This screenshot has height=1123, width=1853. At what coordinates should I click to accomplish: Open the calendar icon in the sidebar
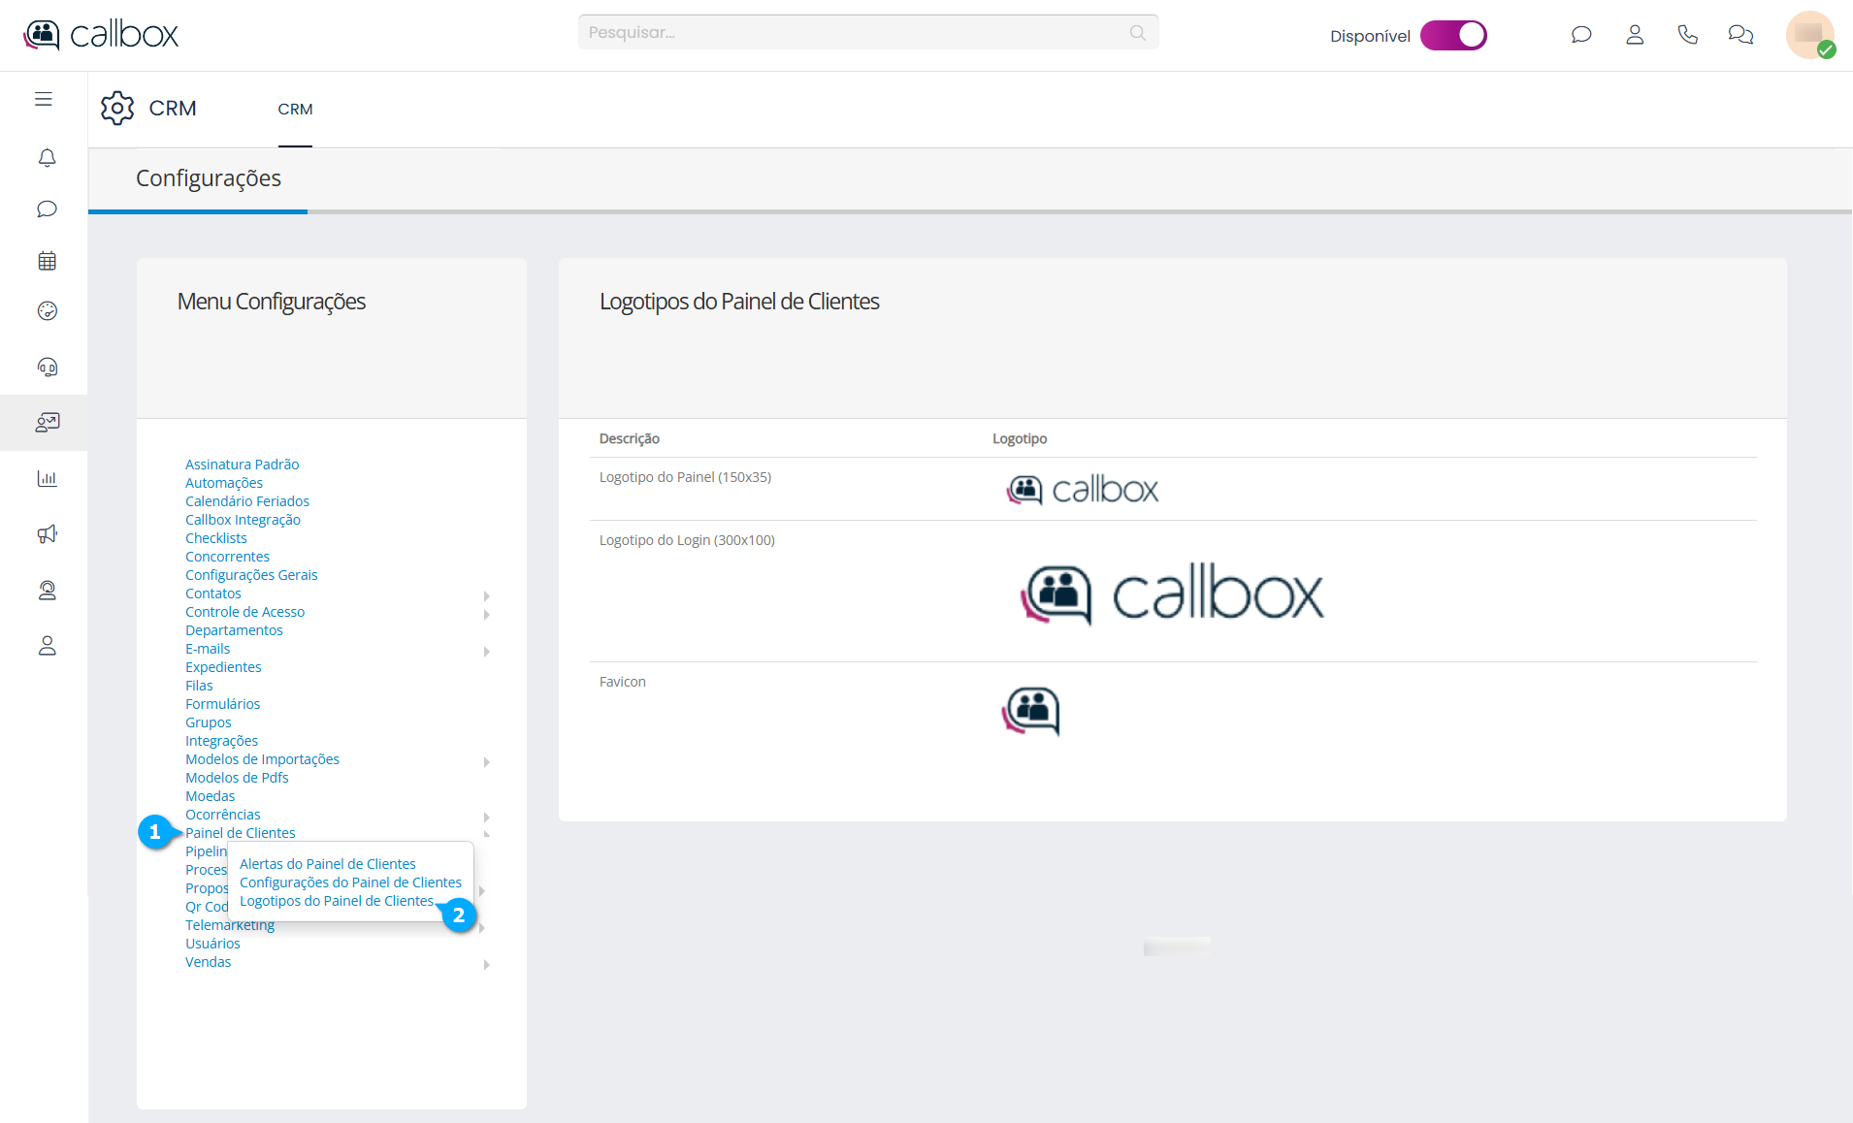(x=47, y=261)
